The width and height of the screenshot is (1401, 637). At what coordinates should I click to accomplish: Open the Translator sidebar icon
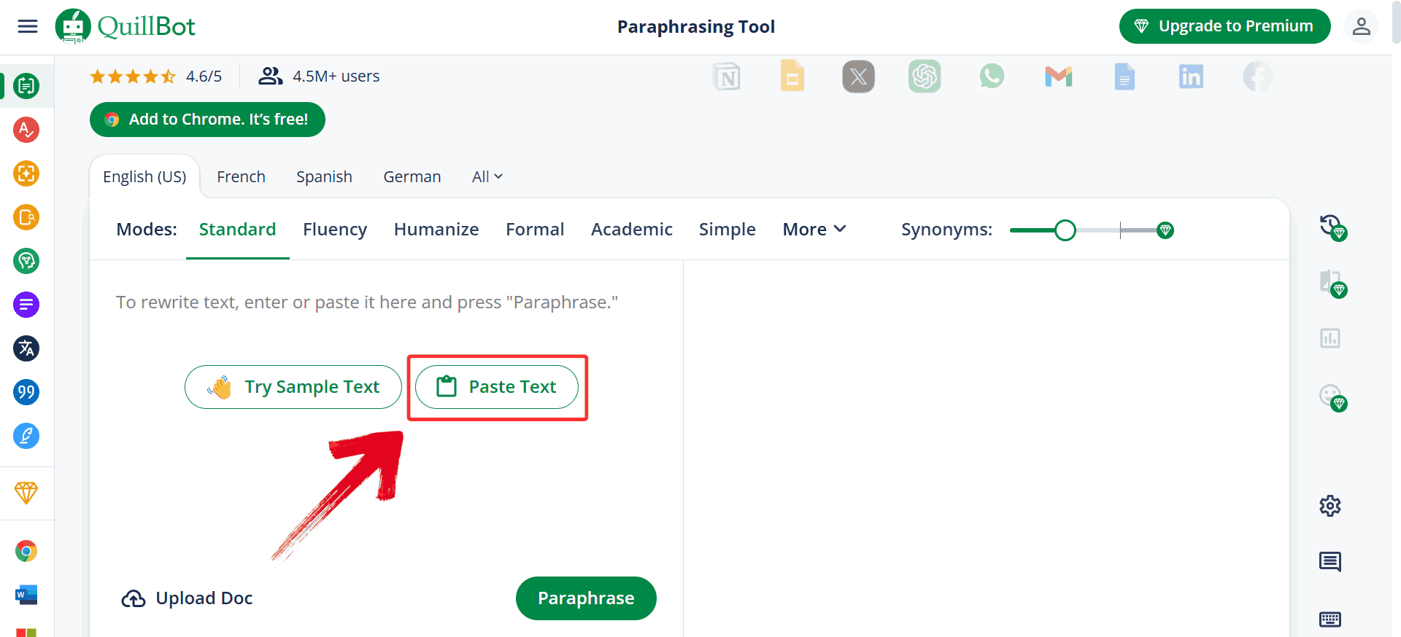pyautogui.click(x=26, y=348)
